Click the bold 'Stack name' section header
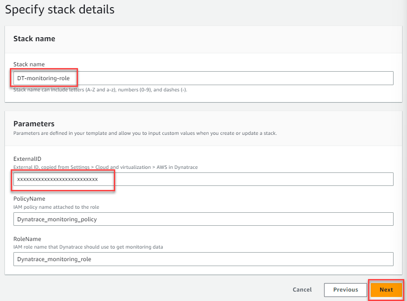 pyautogui.click(x=34, y=39)
